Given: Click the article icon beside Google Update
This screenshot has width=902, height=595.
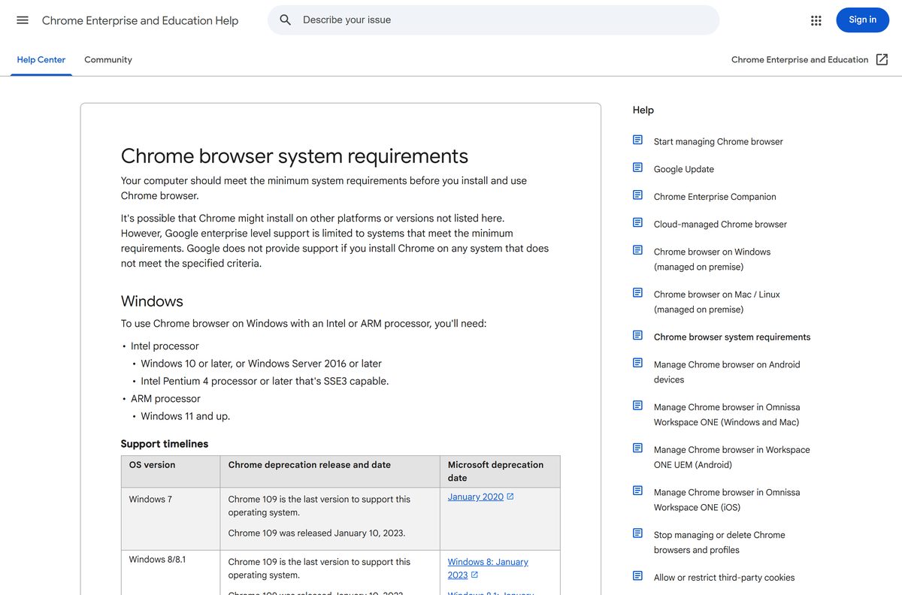Looking at the screenshot, I should click(x=637, y=168).
